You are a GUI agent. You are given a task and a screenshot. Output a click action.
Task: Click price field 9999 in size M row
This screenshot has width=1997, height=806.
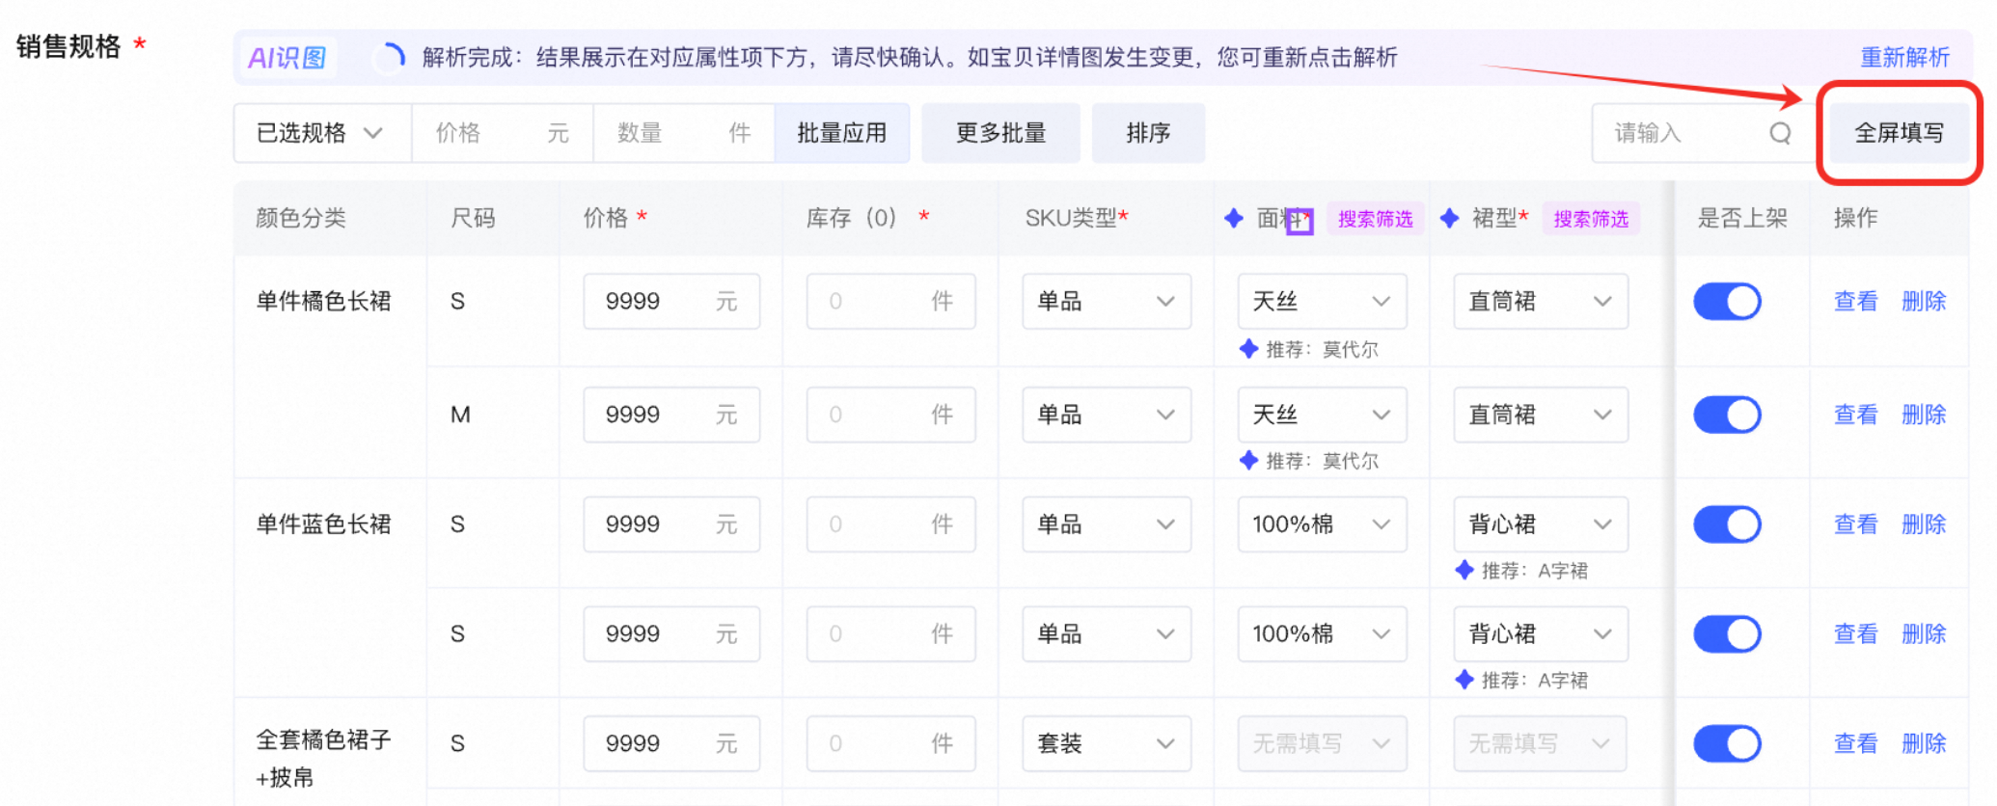pyautogui.click(x=671, y=416)
